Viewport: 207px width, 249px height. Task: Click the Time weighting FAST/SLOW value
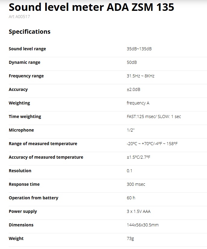pos(154,117)
